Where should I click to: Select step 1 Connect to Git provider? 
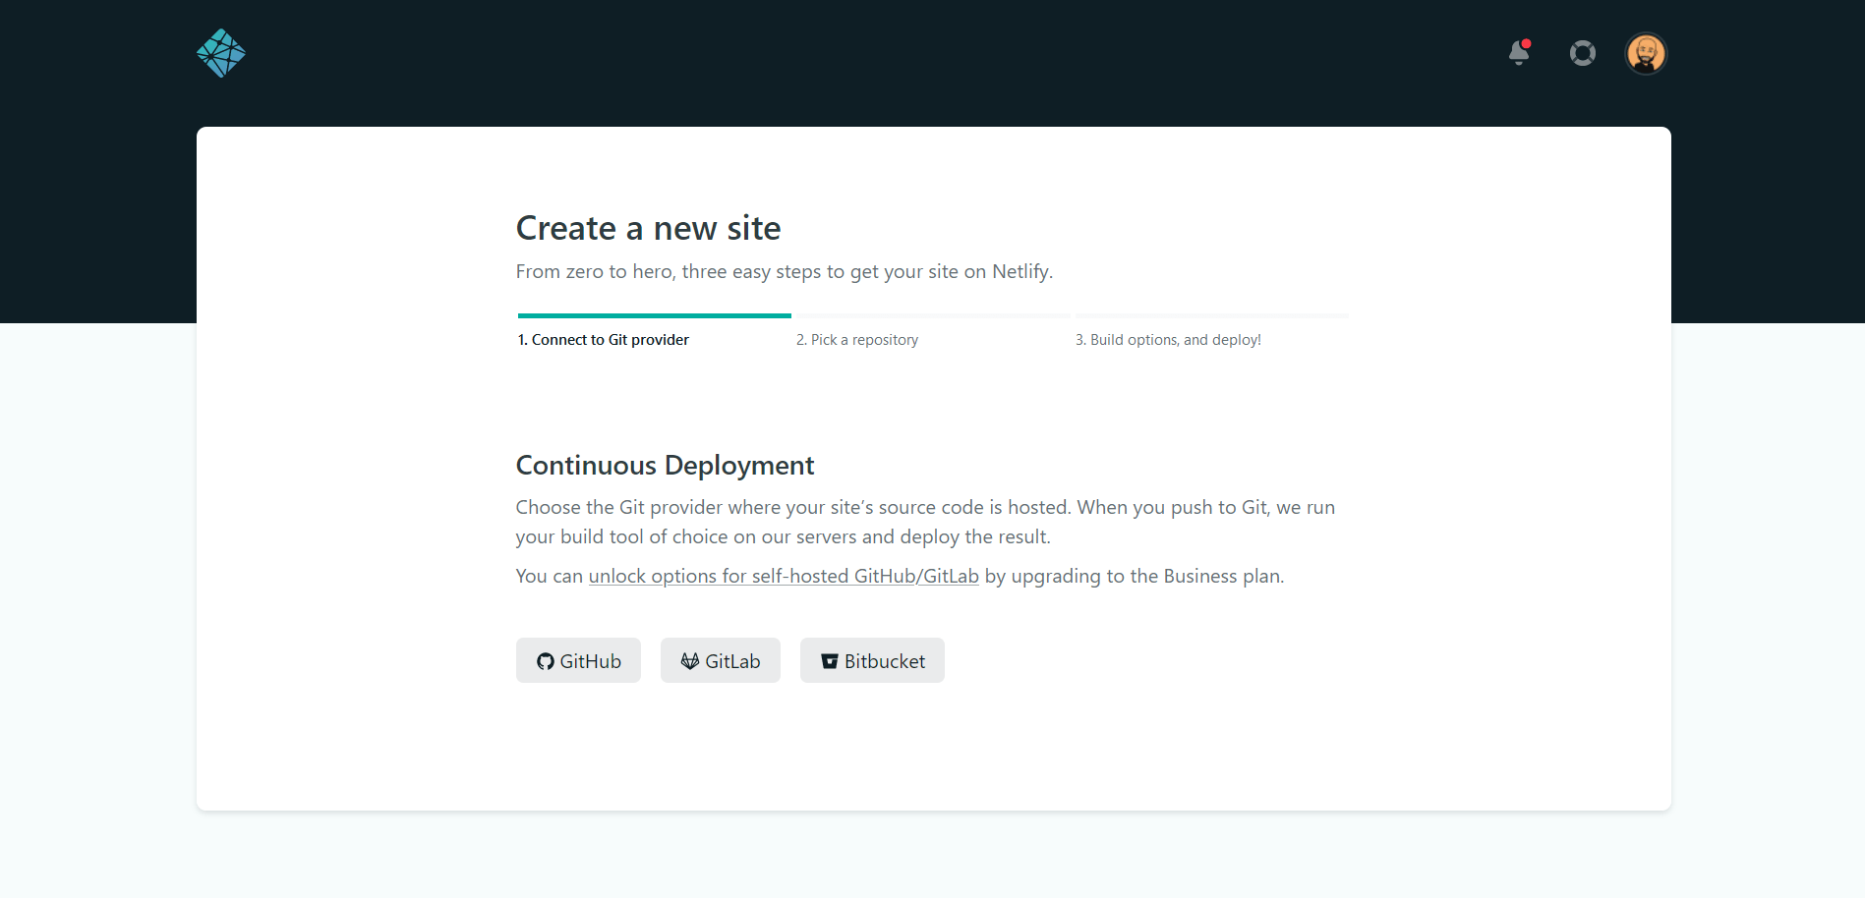604,340
